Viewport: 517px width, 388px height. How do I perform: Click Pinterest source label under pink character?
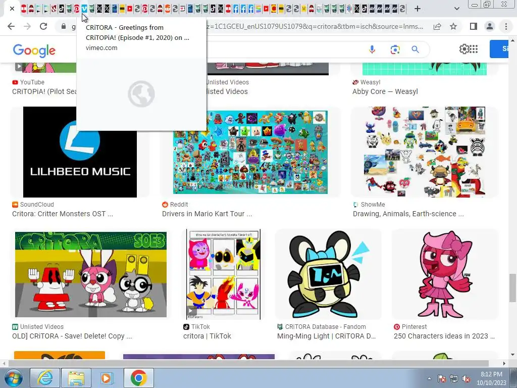pos(414,327)
